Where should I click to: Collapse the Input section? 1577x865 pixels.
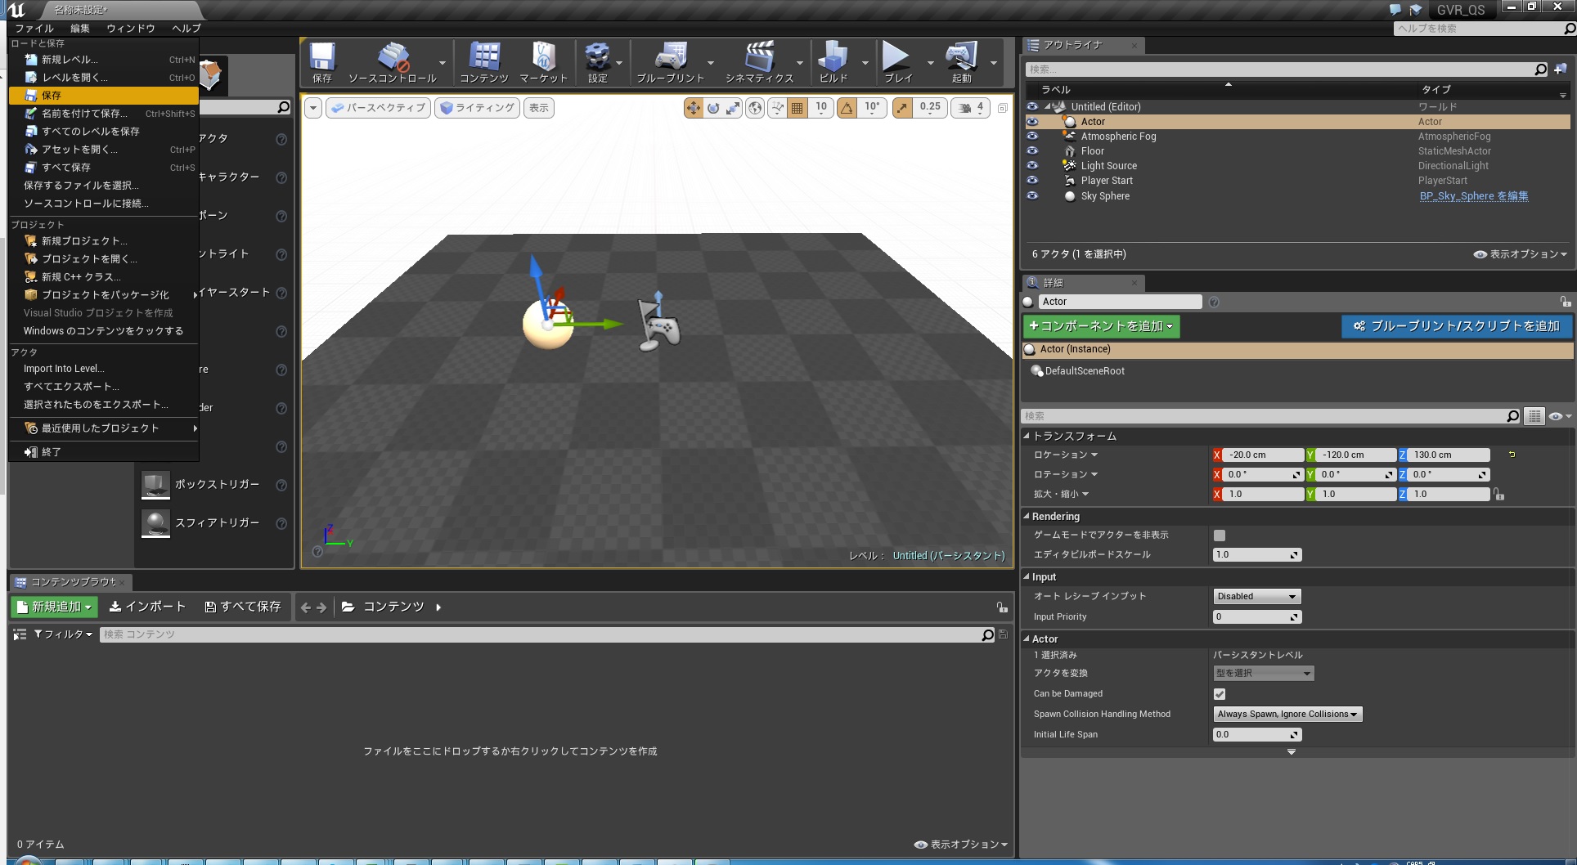(x=1027, y=576)
